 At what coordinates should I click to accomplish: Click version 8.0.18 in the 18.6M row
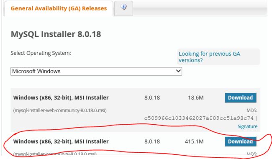tap(152, 97)
